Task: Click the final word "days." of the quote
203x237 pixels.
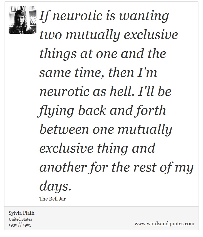Action: (55, 187)
